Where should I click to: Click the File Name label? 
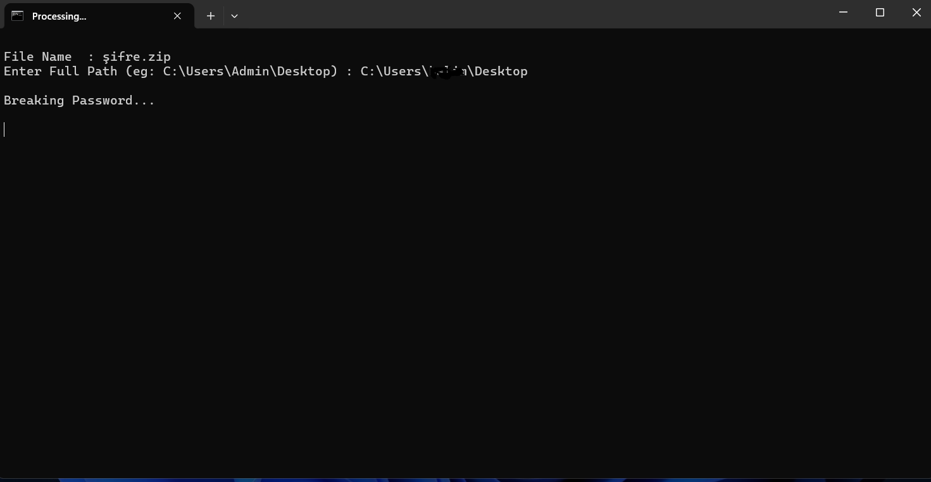point(38,57)
